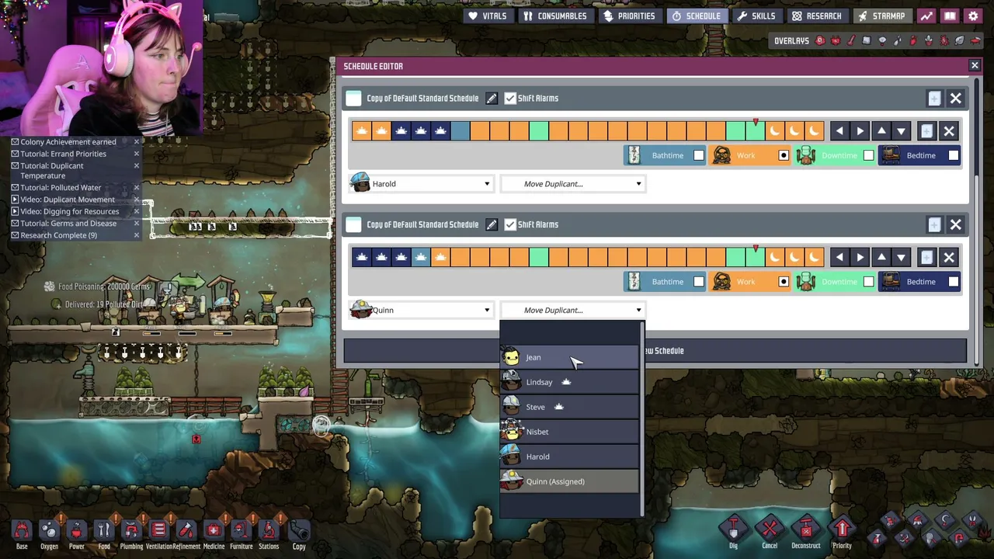Open the Vitals screen

[488, 16]
